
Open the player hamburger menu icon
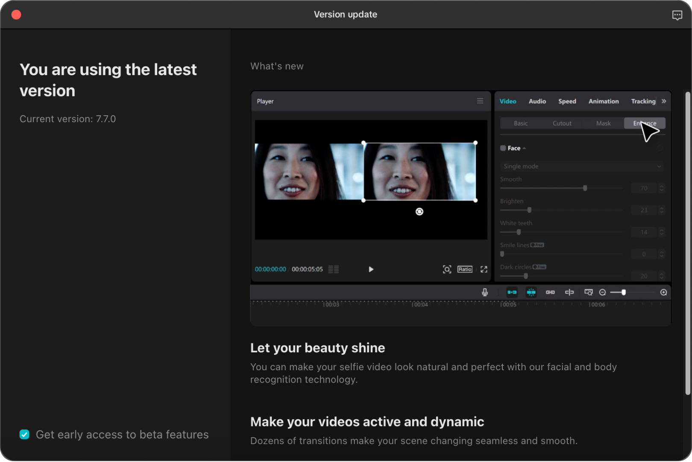coord(480,101)
